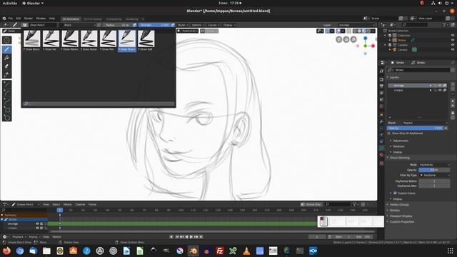Toggle Custom Colors checkbox

click(x=395, y=193)
